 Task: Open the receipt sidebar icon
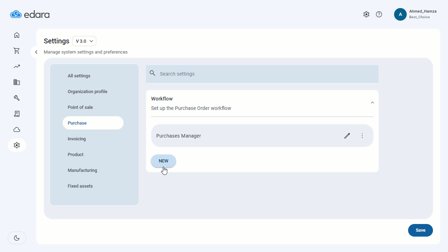(x=17, y=114)
